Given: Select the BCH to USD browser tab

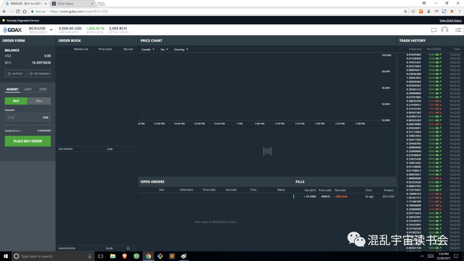Looking at the screenshot, I should click(25, 3).
